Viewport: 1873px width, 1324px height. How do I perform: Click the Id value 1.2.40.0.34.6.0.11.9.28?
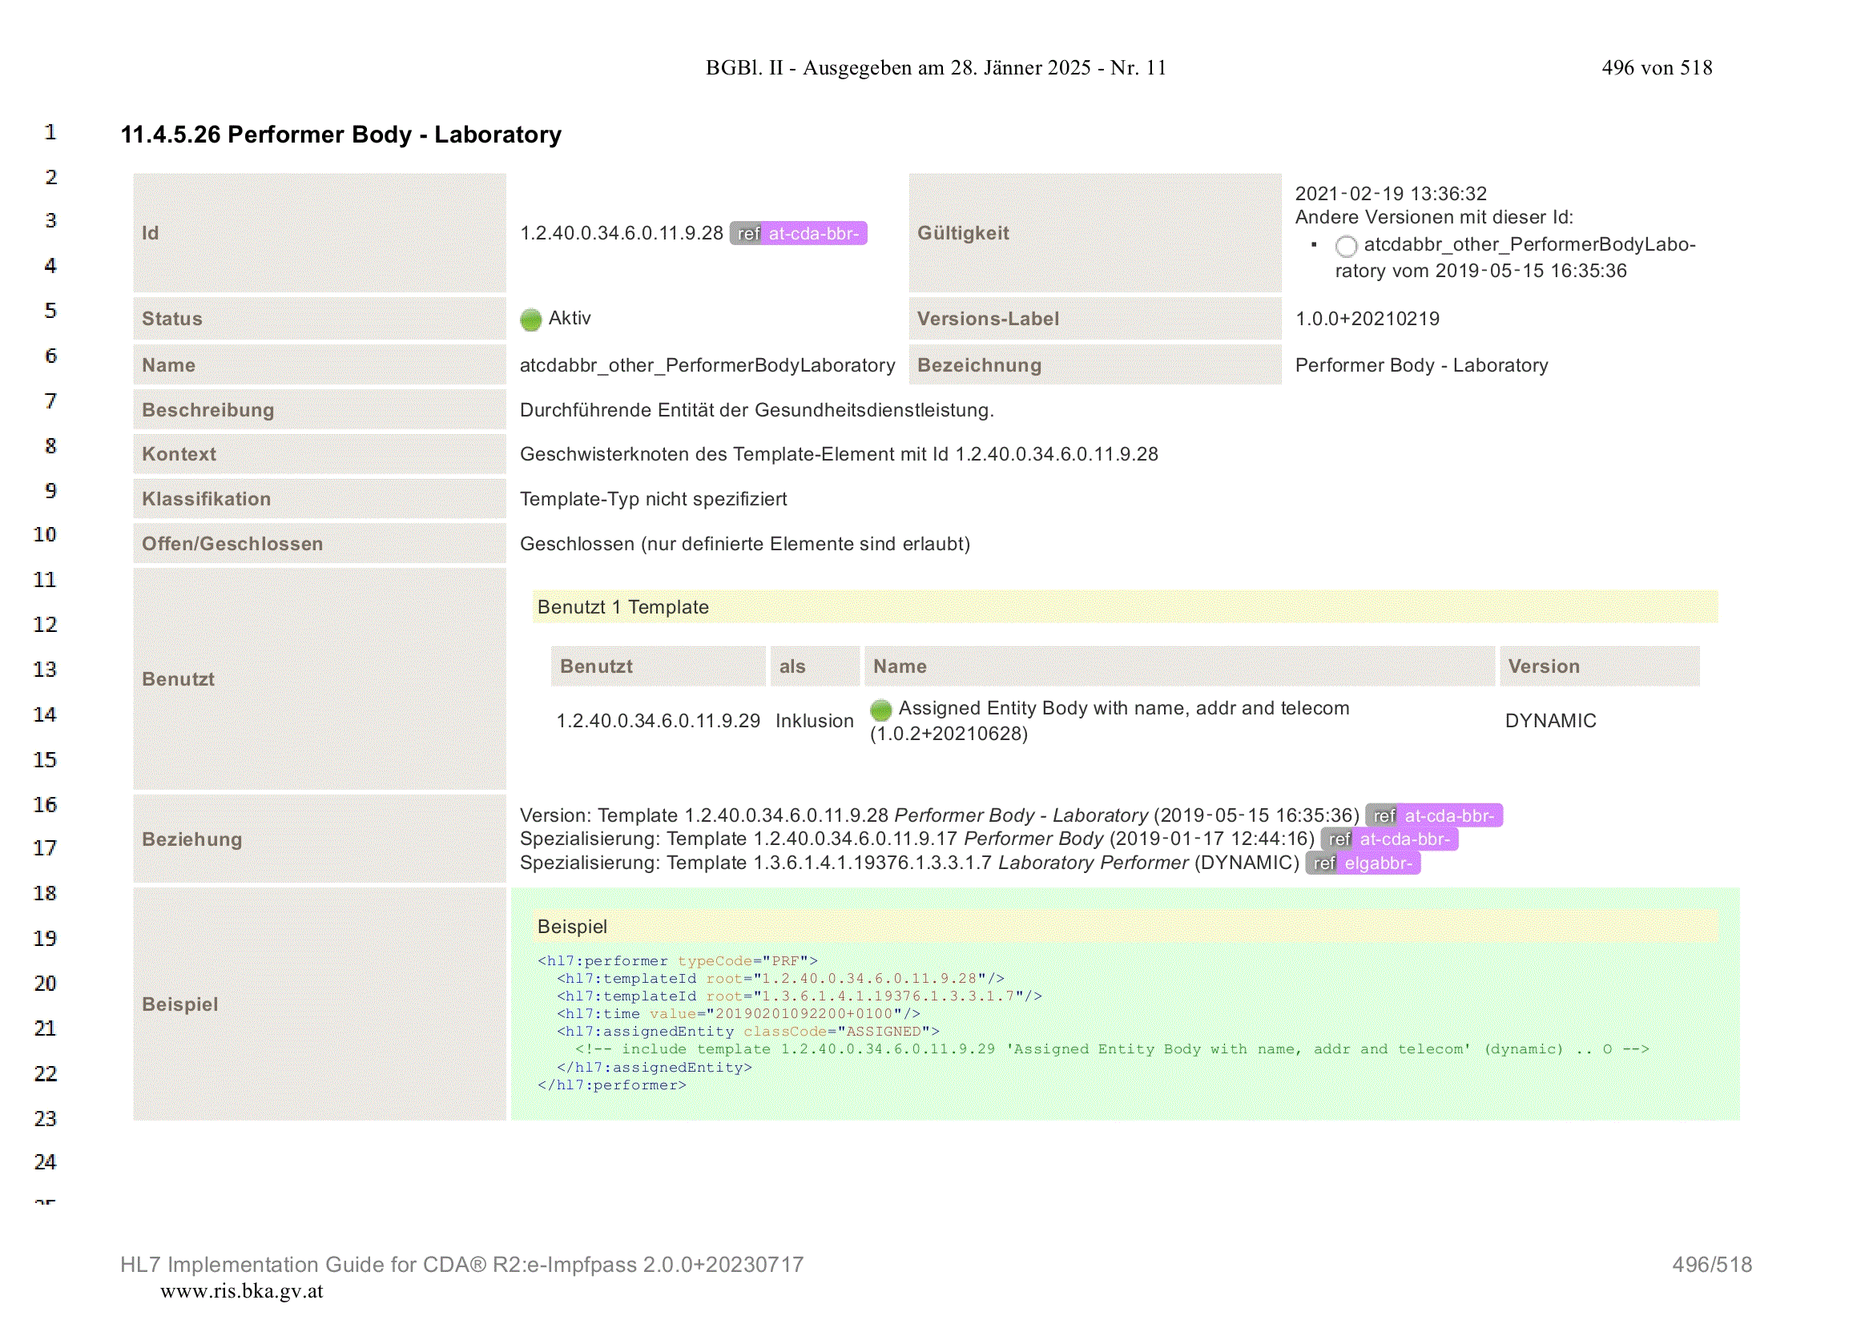[622, 233]
